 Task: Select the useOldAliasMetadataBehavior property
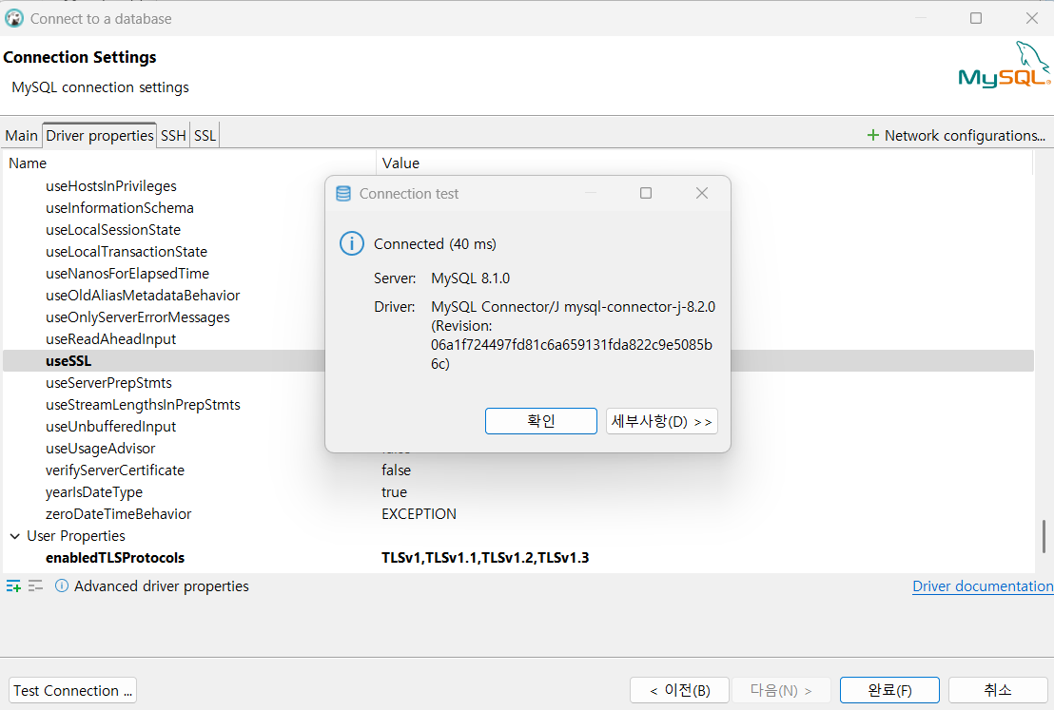(143, 296)
